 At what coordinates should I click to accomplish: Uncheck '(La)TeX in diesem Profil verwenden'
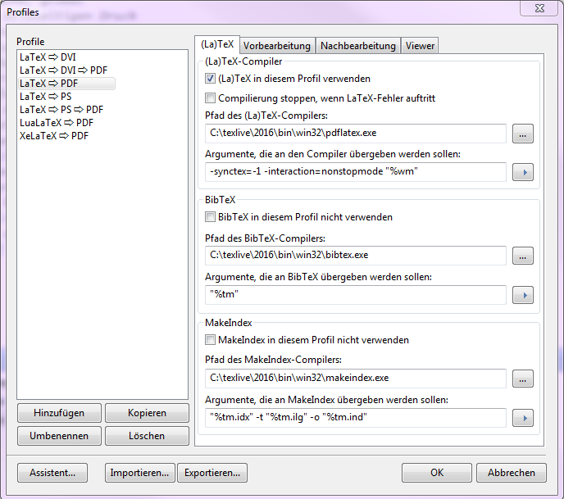[x=211, y=79]
